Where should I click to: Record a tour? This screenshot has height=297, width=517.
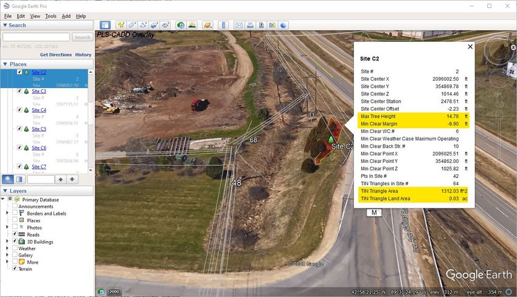point(165,25)
